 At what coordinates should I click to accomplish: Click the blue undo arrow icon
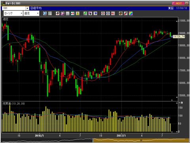coord(95,13)
